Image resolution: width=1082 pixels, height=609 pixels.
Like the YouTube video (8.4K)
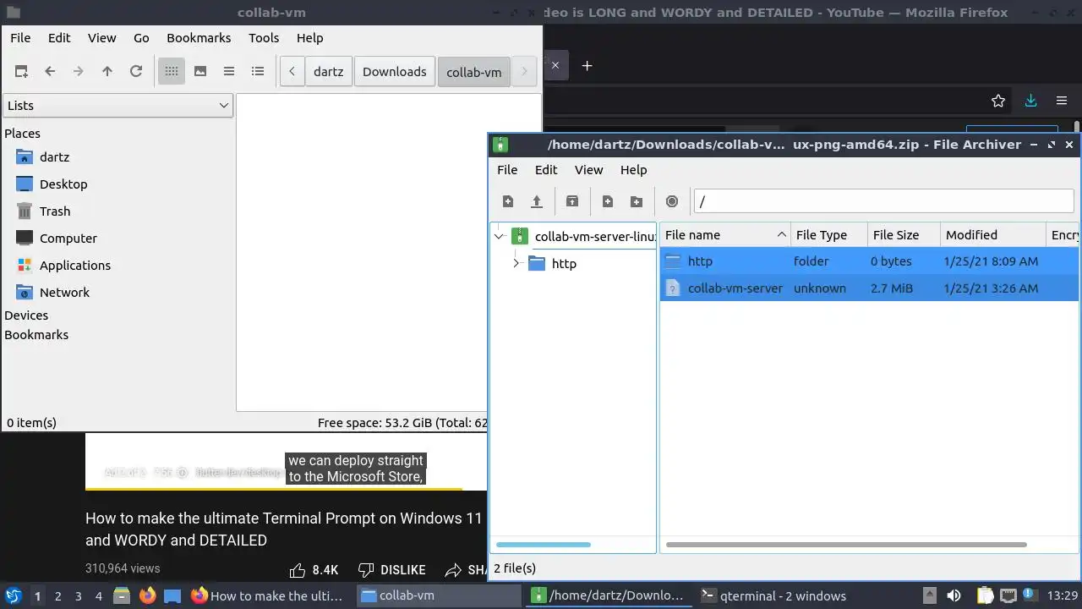[314, 570]
